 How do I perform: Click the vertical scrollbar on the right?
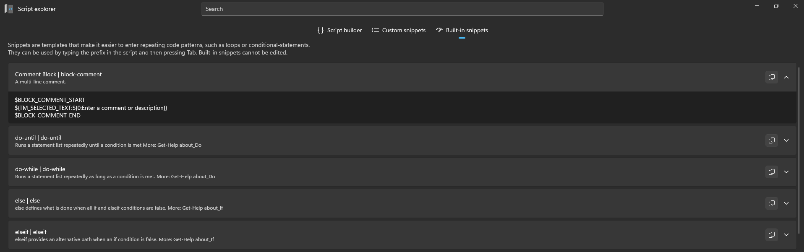tap(799, 151)
